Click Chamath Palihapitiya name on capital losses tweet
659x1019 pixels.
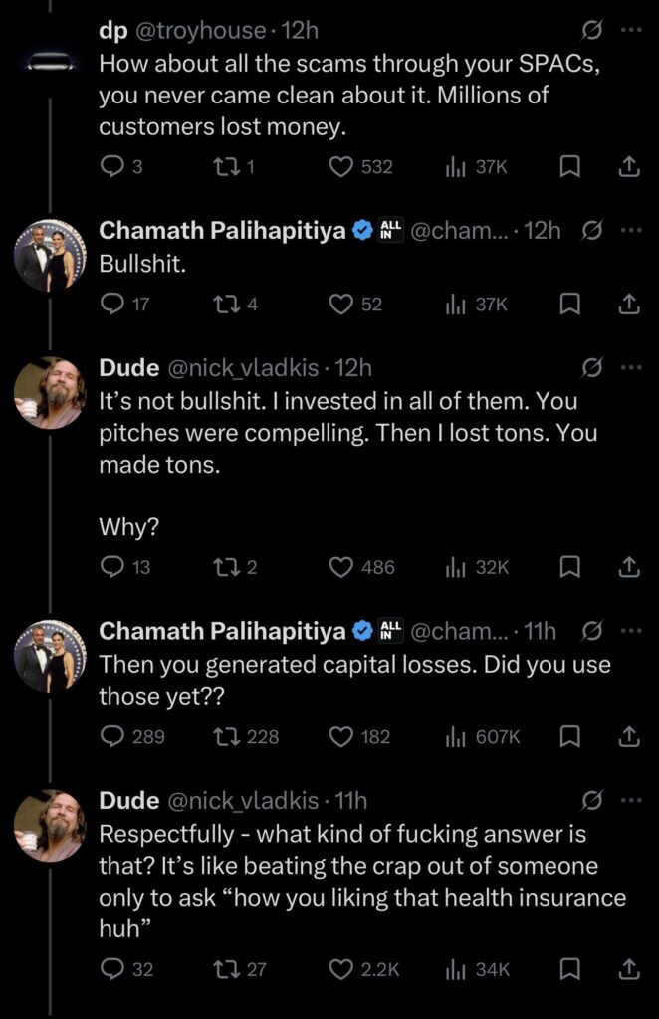click(x=222, y=631)
